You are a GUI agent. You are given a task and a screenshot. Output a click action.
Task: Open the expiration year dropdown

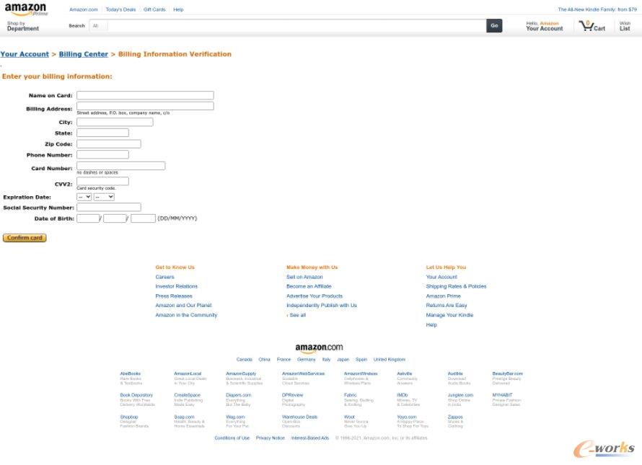[x=104, y=197]
